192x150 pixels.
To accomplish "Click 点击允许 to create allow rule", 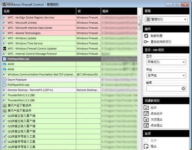I will point(156,114).
